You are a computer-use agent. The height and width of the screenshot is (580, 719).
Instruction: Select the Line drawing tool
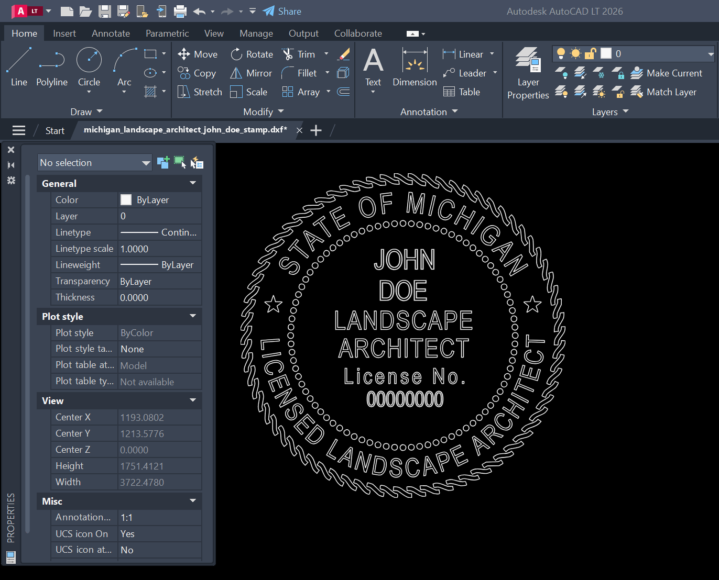19,67
